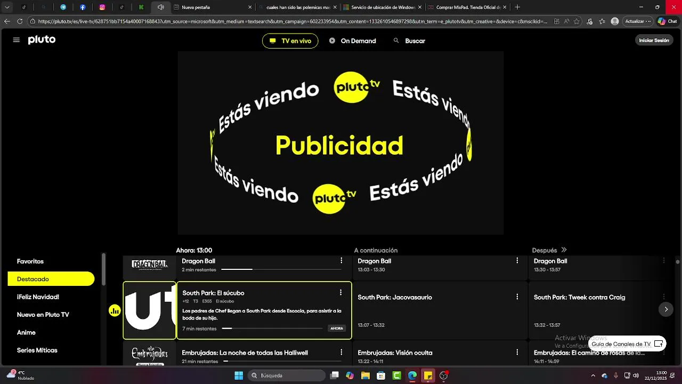Open a new browser tab
Screen dimensions: 682x384
[517, 7]
